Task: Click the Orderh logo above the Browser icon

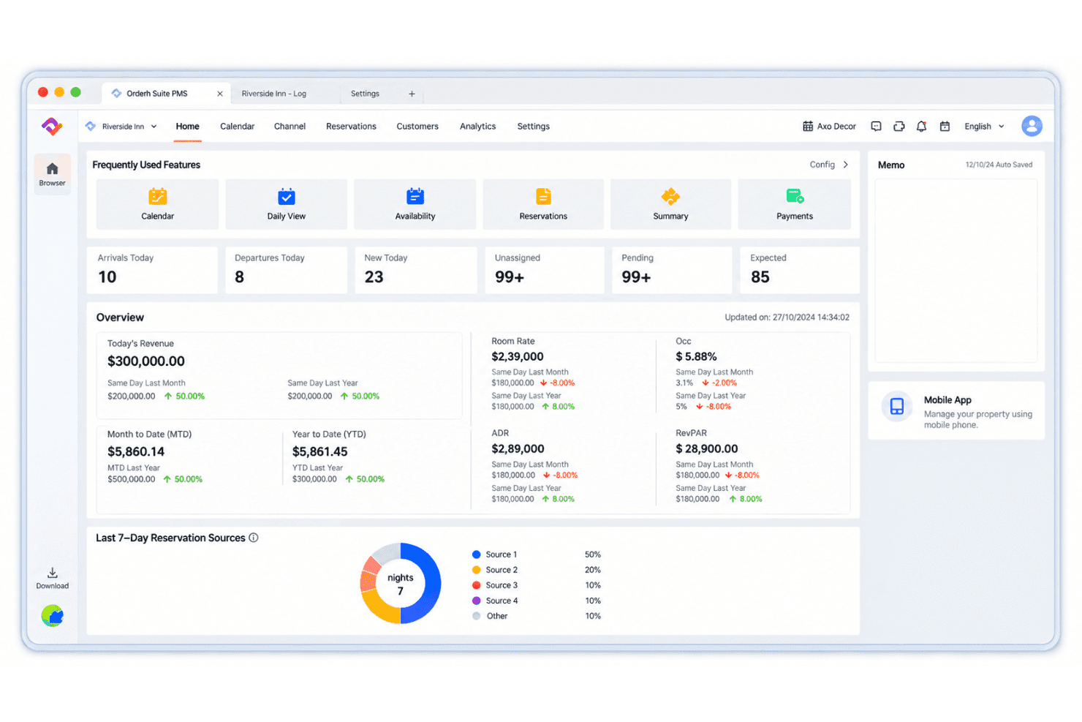Action: pos(52,126)
